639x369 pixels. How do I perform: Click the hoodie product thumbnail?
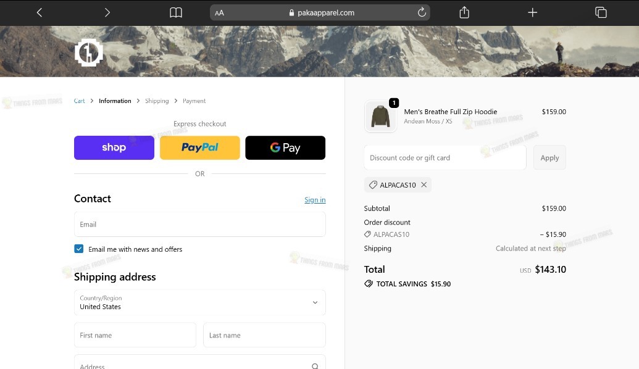380,117
